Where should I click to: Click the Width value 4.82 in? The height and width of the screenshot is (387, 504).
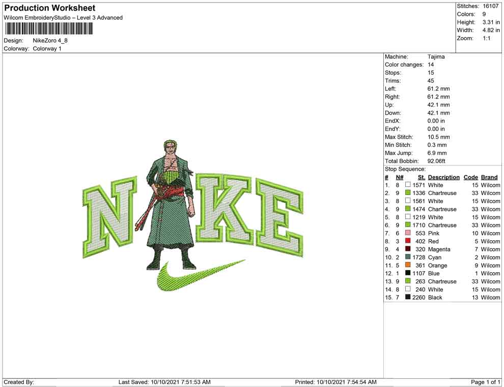491,30
